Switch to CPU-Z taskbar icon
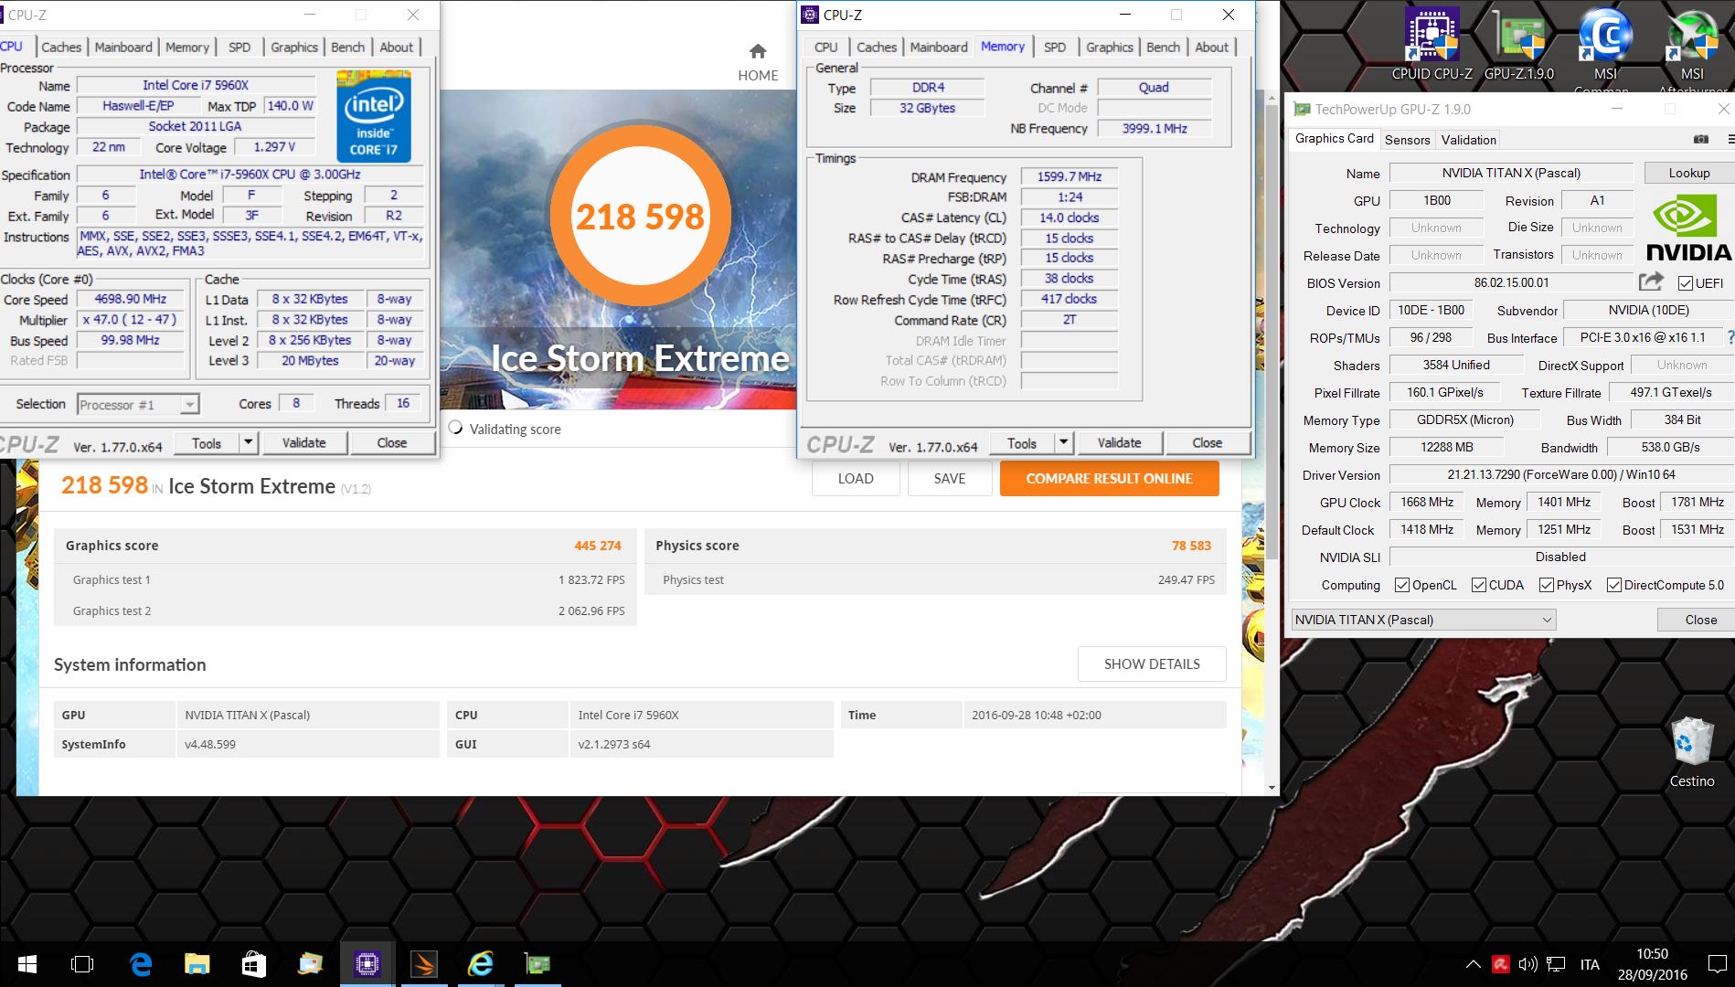This screenshot has height=987, width=1735. click(x=367, y=964)
